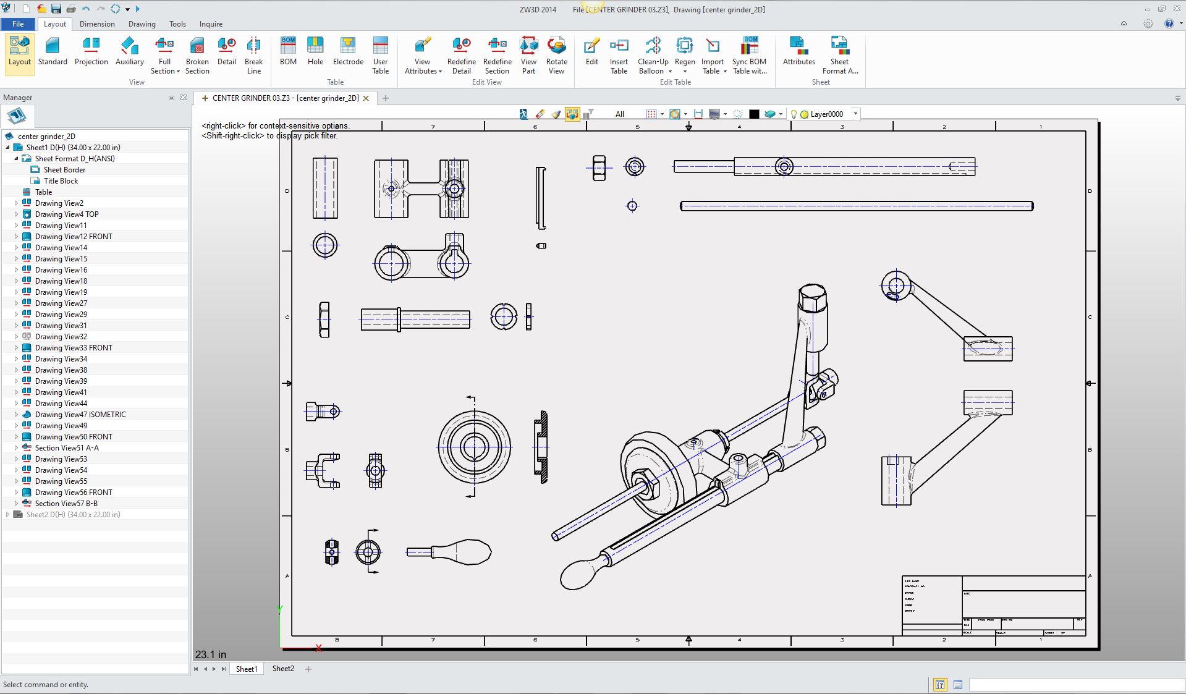Image resolution: width=1186 pixels, height=694 pixels.
Task: Switch to the Sheet2 tab
Action: [283, 669]
